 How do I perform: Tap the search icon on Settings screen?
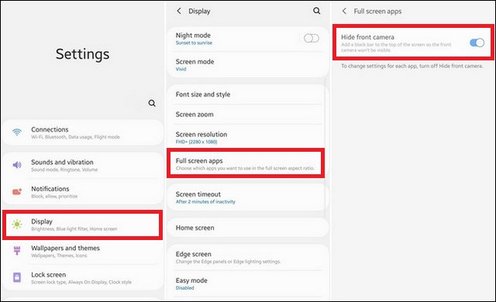[x=152, y=103]
